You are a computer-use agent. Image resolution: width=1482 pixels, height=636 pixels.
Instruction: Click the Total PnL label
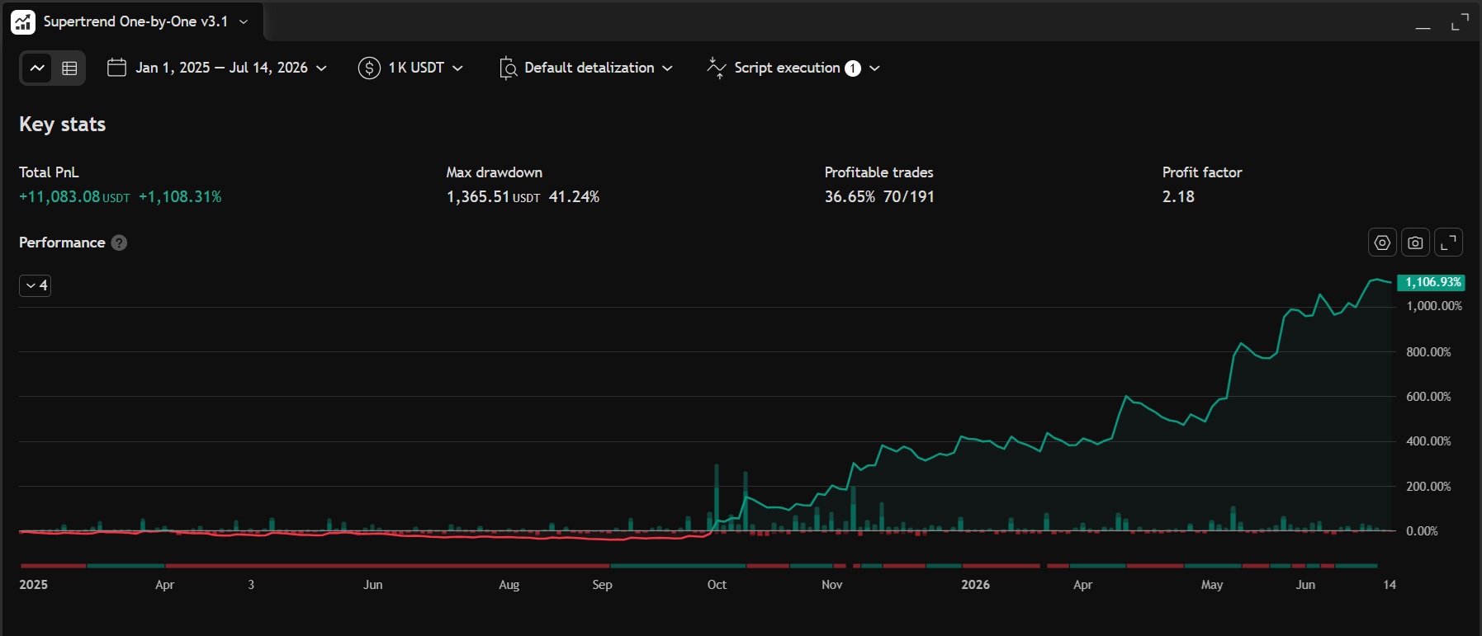coord(49,172)
